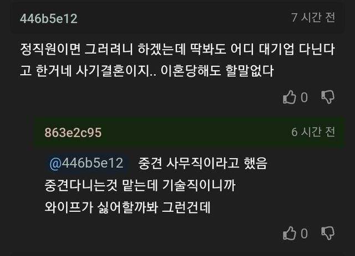Click the @446b5e12 mention in the reply
Image resolution: width=355 pixels, height=256 pixels.
[86, 164]
